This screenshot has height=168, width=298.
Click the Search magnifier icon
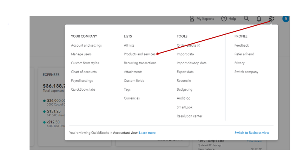246,19
